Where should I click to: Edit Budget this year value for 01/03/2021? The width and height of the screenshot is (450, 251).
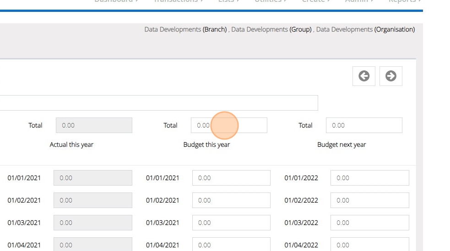(x=231, y=223)
